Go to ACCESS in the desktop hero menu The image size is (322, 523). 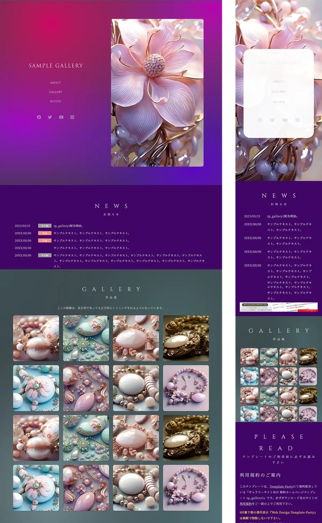tap(55, 101)
